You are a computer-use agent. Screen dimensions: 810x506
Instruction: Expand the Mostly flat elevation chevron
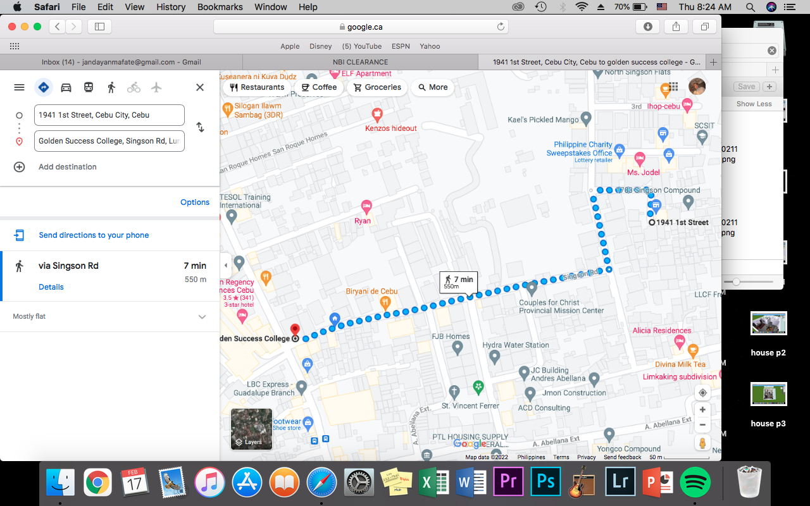202,317
